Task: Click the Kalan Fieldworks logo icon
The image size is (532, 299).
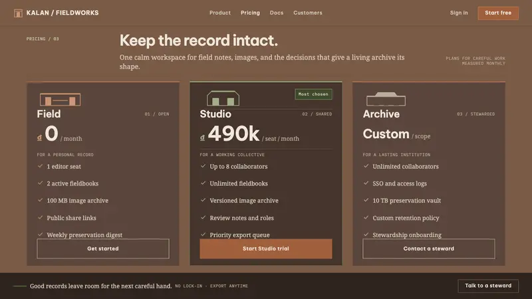Action: (x=18, y=13)
